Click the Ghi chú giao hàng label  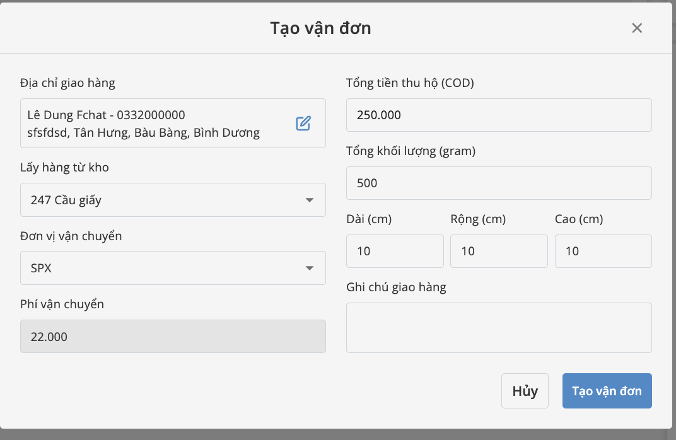click(396, 287)
